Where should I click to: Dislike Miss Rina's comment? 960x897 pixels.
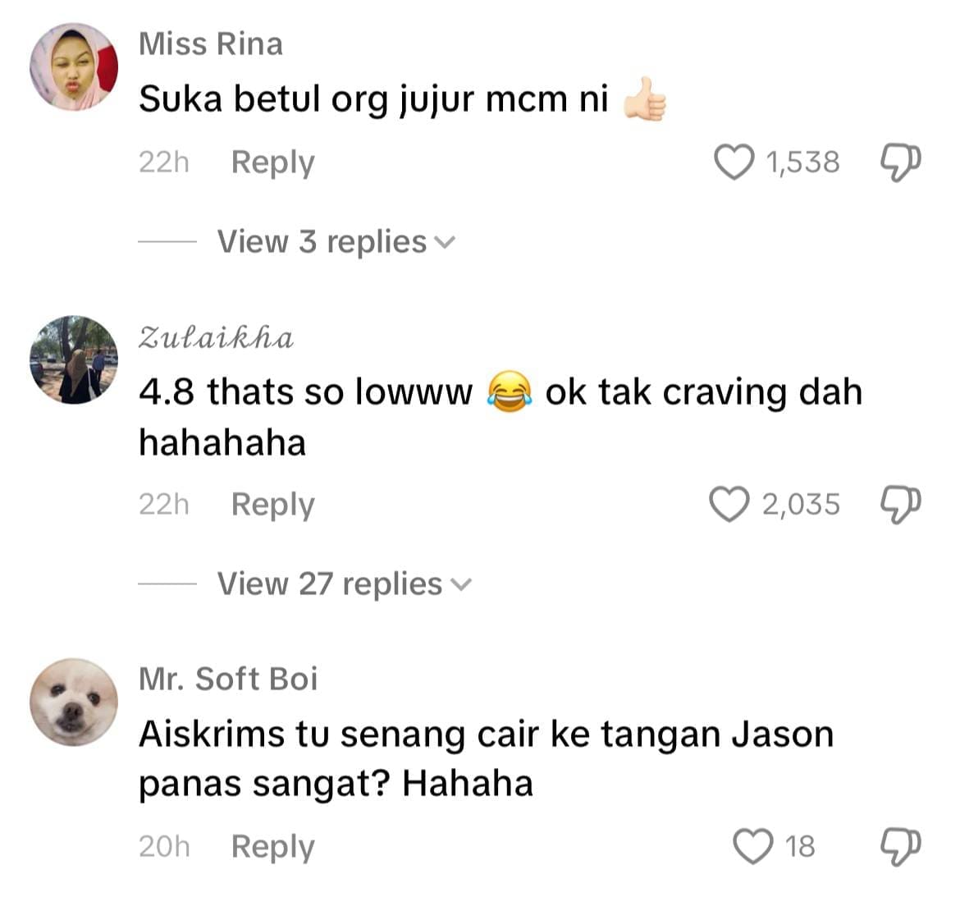pyautogui.click(x=900, y=162)
